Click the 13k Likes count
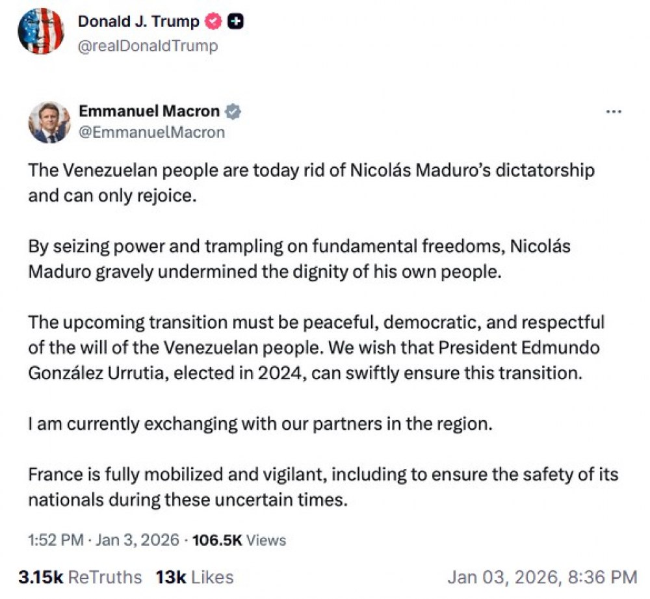 (x=194, y=577)
